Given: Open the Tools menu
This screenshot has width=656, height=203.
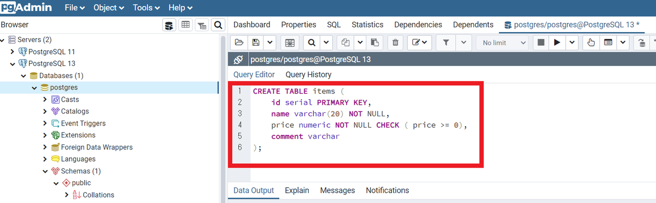Looking at the screenshot, I should click(x=147, y=8).
